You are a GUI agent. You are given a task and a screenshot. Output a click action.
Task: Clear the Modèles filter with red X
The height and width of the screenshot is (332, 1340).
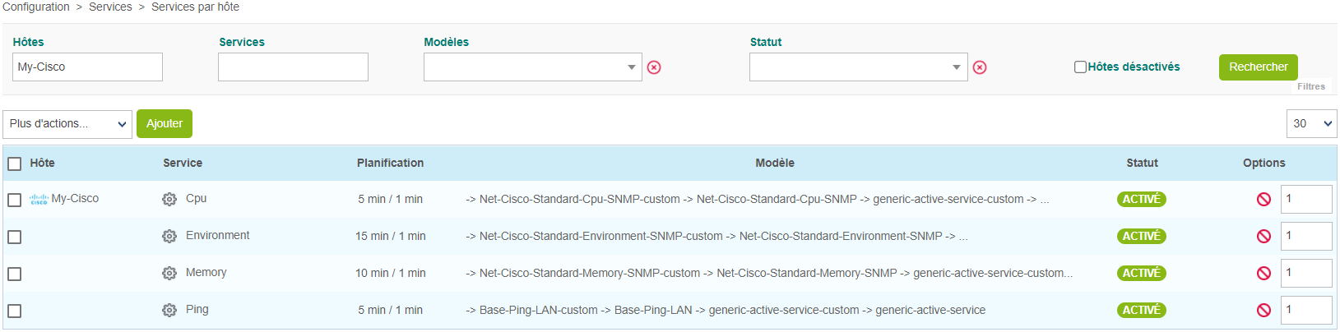pyautogui.click(x=654, y=67)
